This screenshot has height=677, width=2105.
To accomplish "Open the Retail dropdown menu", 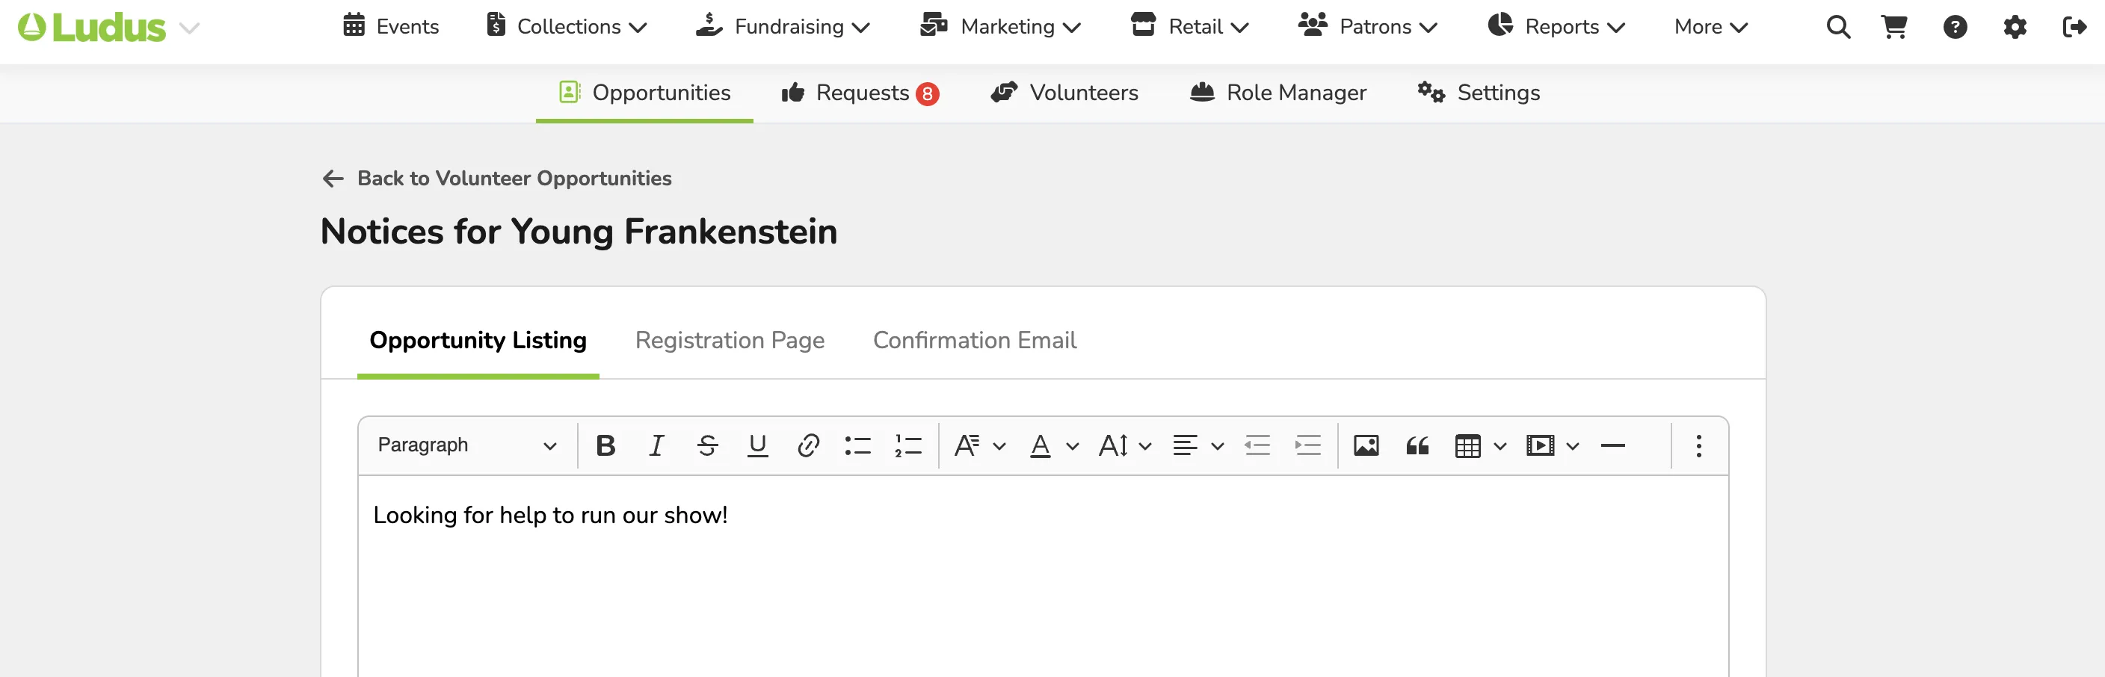I will [1190, 26].
